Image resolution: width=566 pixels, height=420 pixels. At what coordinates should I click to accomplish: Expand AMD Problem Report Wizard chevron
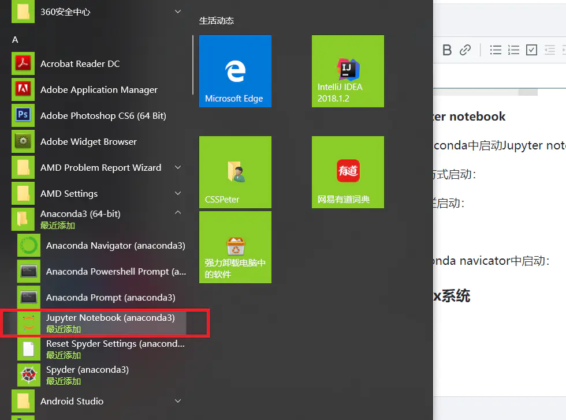[x=178, y=167]
